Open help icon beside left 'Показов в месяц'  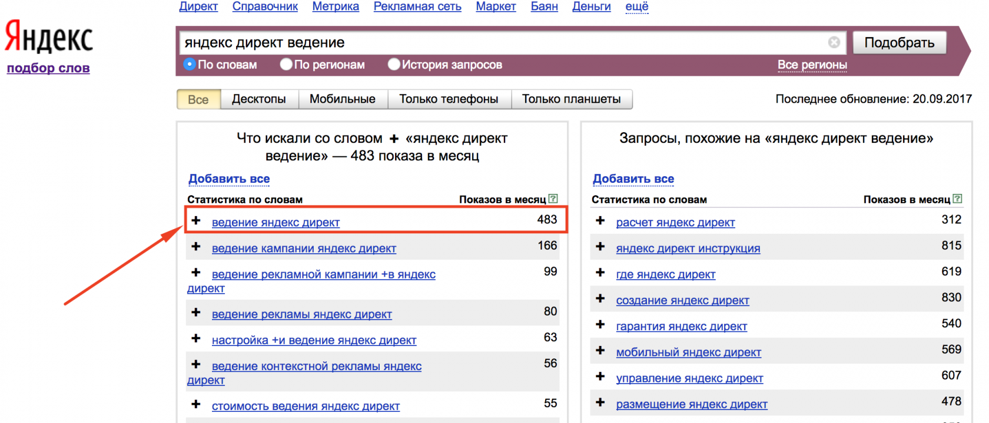(553, 199)
